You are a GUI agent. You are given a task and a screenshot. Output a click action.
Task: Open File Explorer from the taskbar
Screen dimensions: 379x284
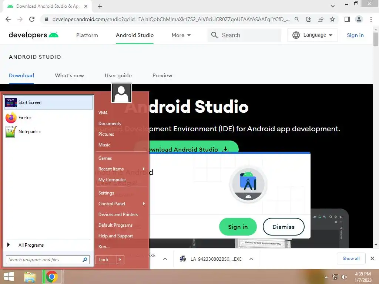pyautogui.click(x=30, y=277)
